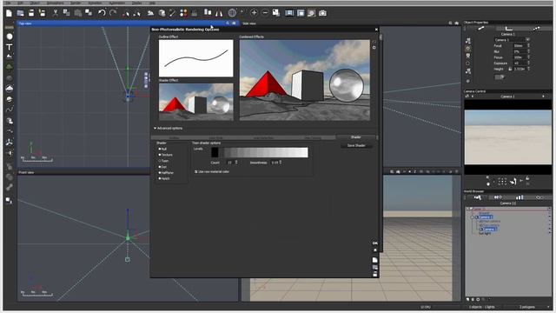Click the Save Shader button

[356, 145]
